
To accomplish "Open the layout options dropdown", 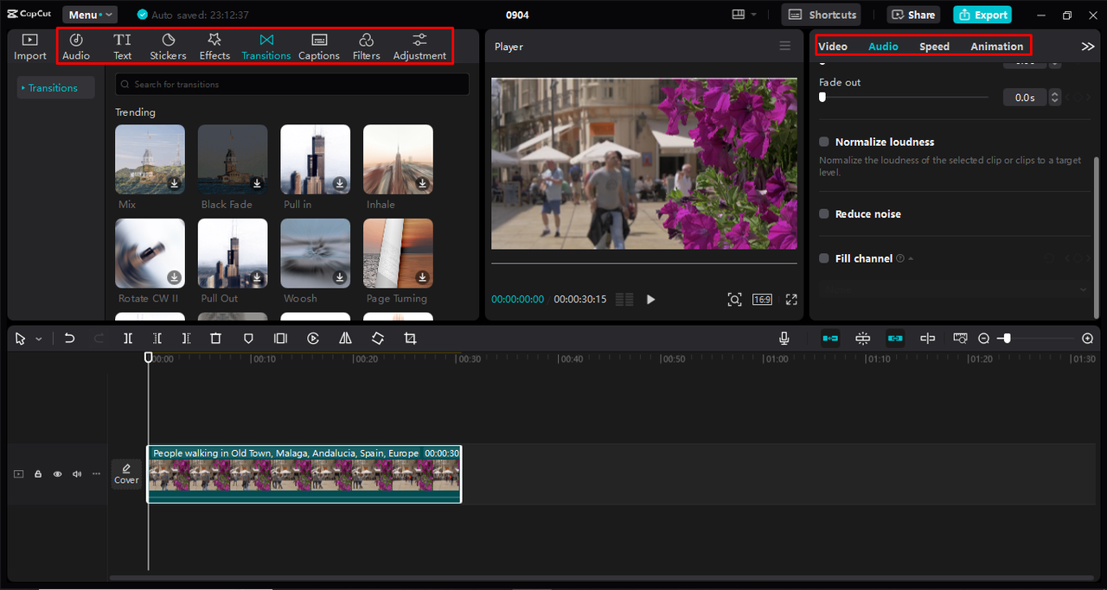I will click(743, 15).
